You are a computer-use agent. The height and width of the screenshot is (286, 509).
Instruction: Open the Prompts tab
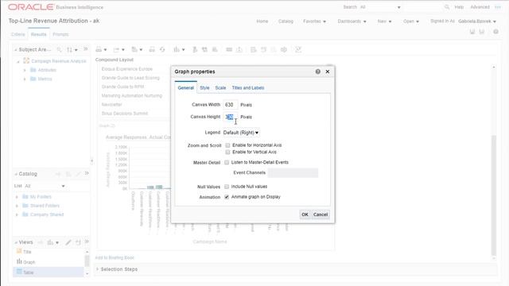(x=60, y=34)
